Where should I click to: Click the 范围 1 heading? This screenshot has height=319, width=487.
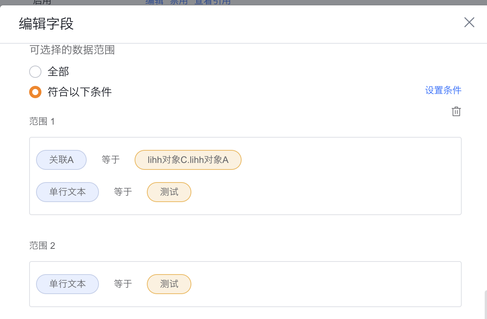(x=42, y=122)
